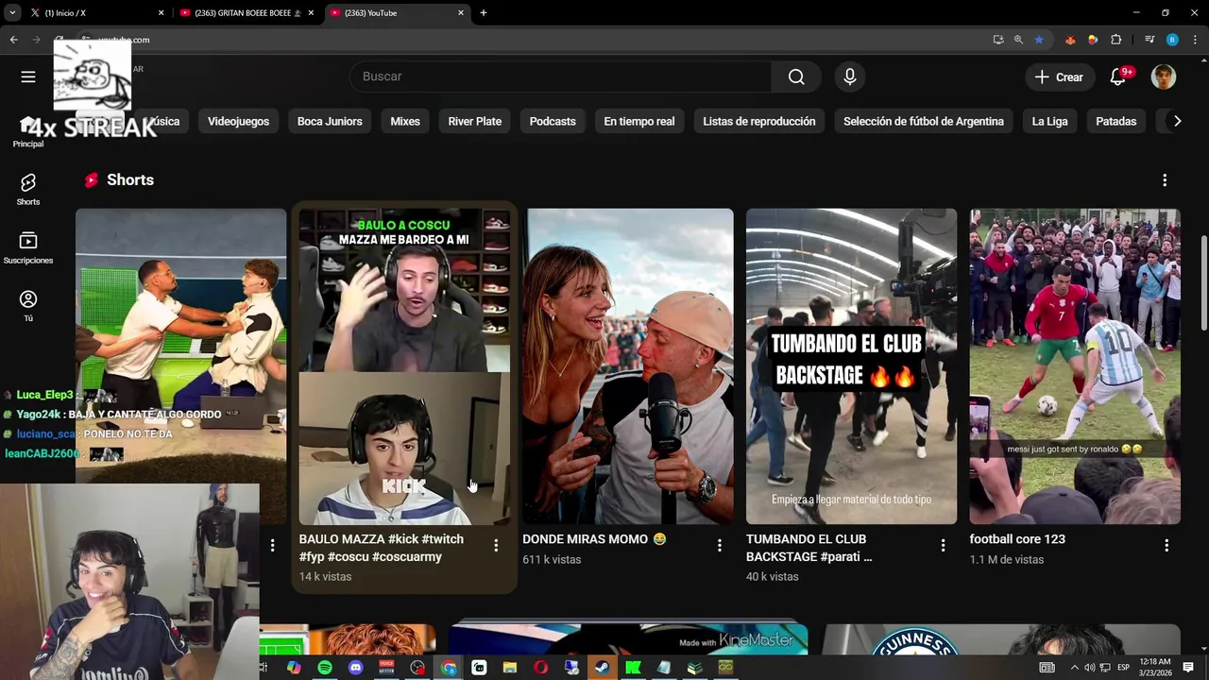
Task: Click the search magnifier button
Action: coord(796,76)
